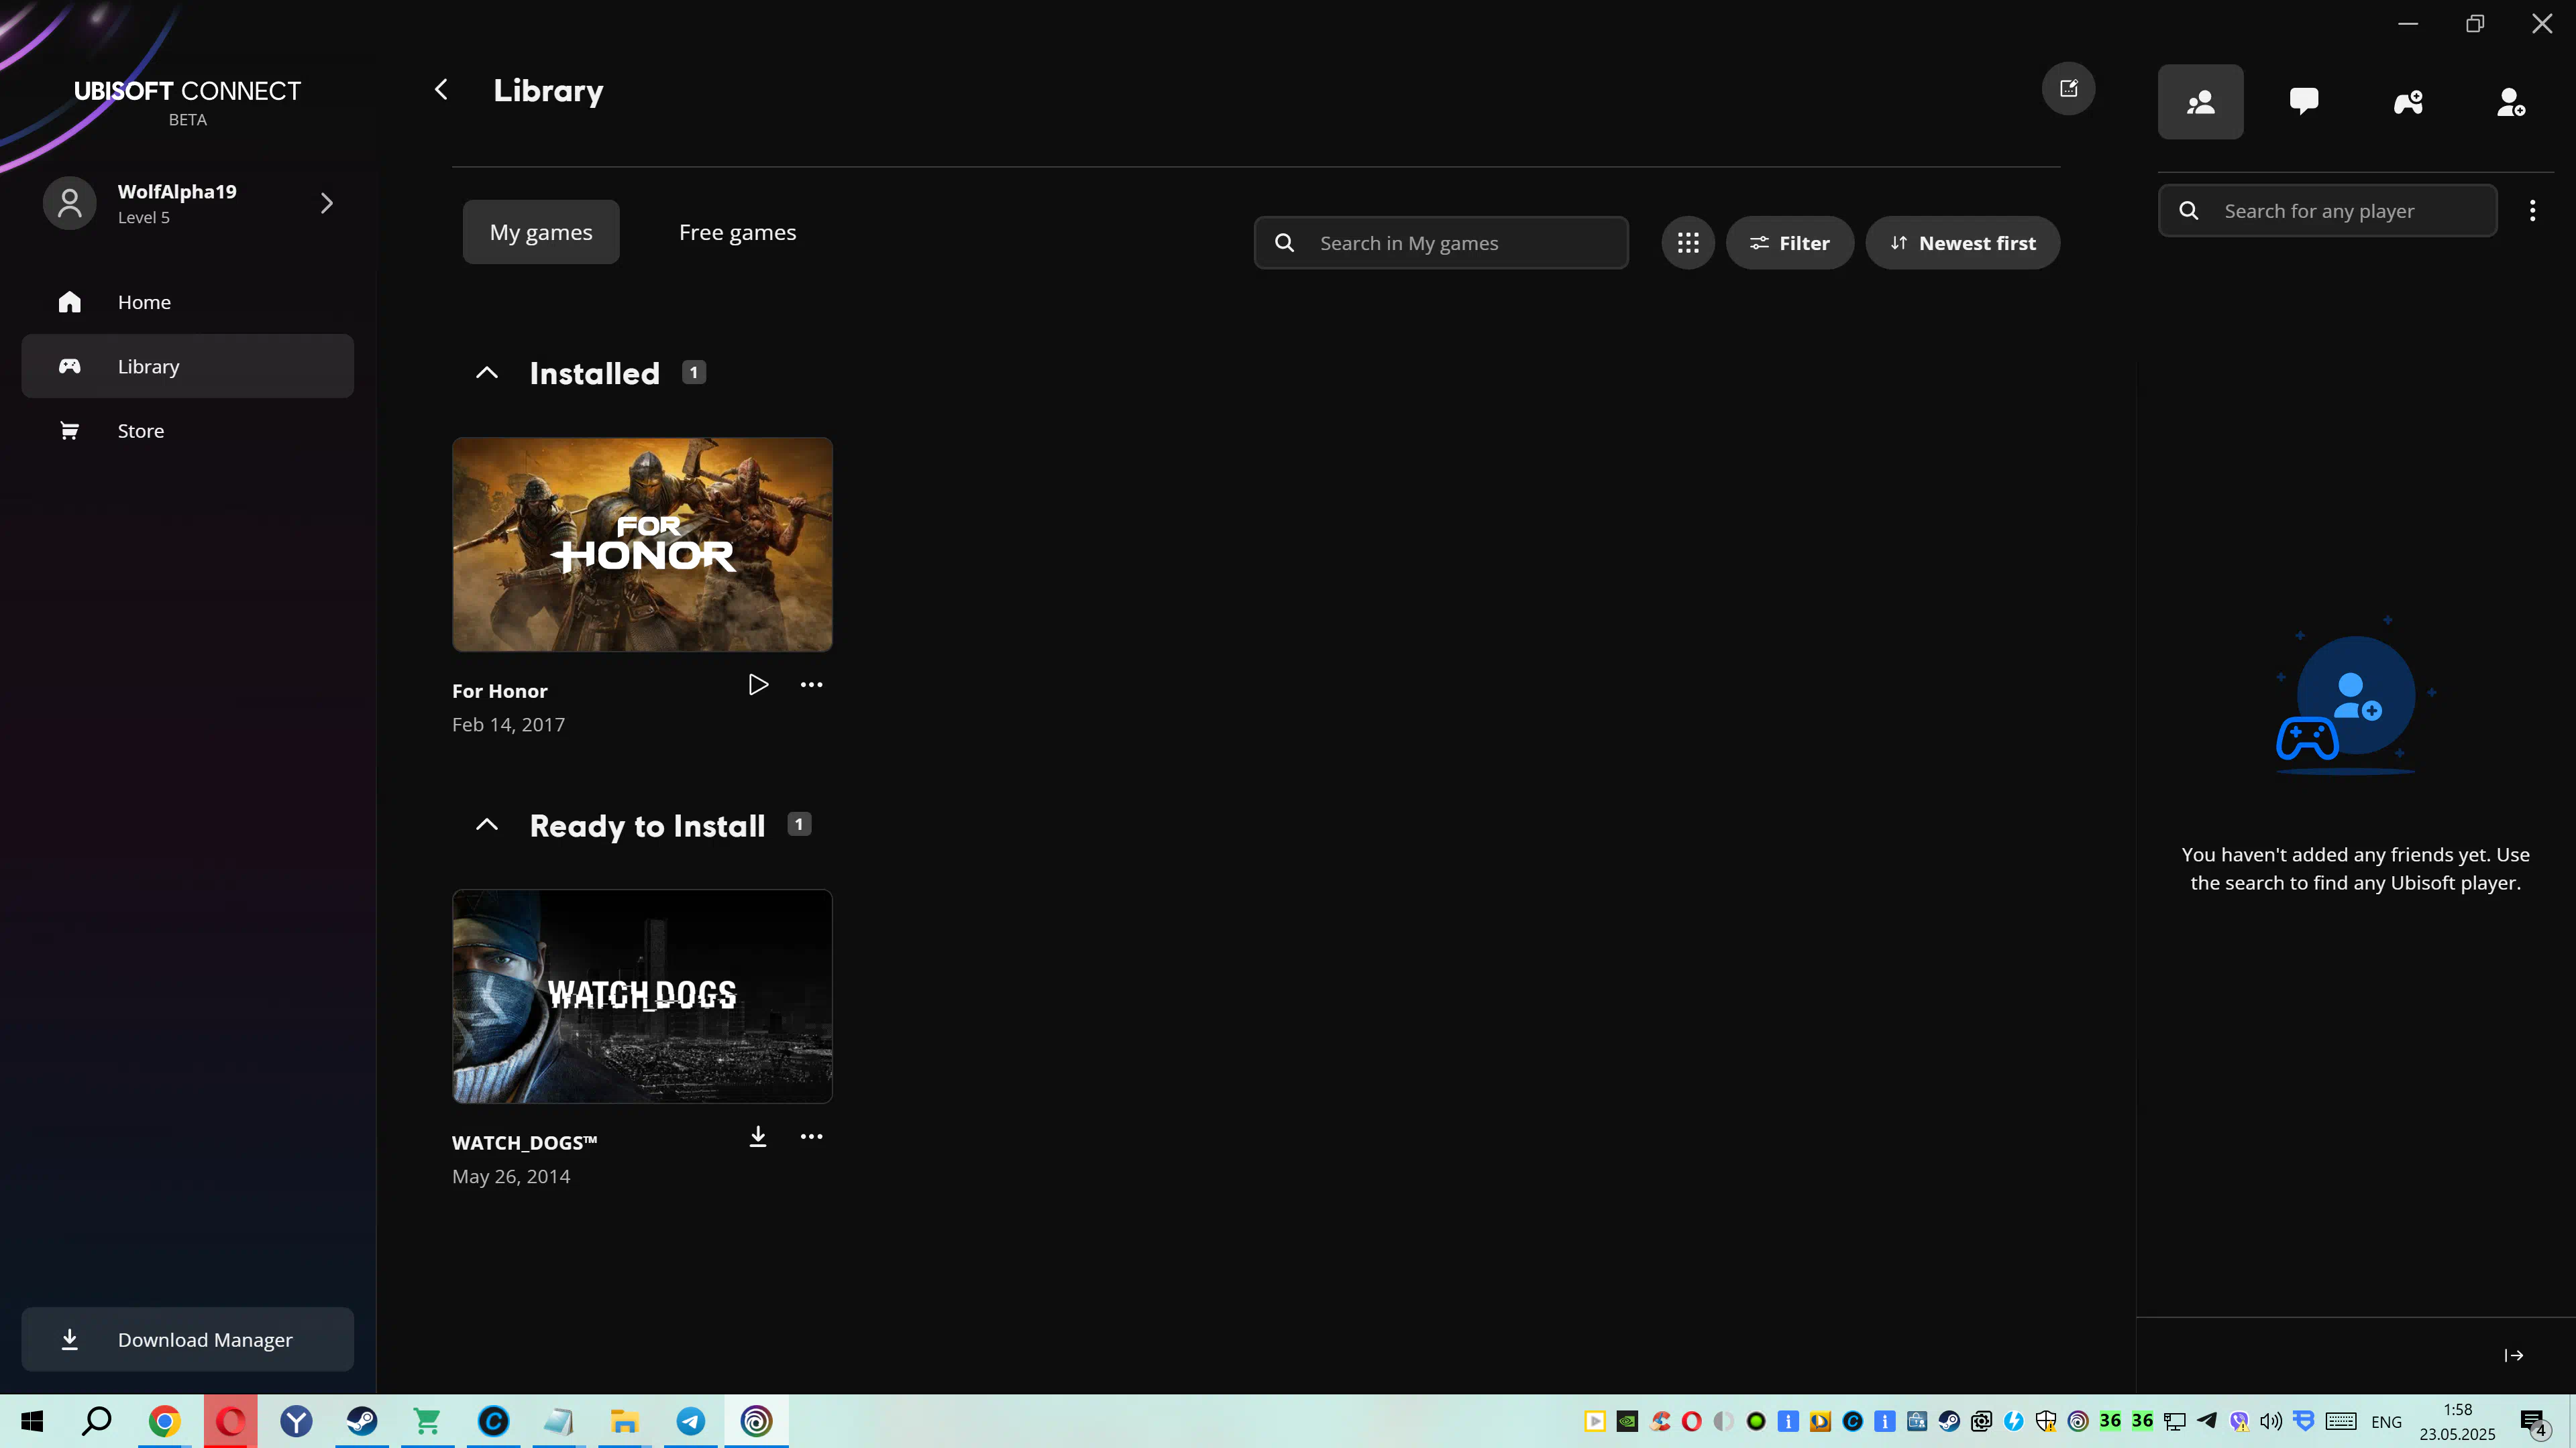Viewport: 2576px width, 1448px height.
Task: Open the volume speaker tray icon
Action: coord(2271,1421)
